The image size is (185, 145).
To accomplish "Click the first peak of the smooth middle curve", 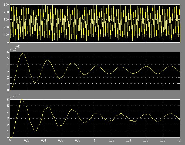I will (x=22, y=54).
